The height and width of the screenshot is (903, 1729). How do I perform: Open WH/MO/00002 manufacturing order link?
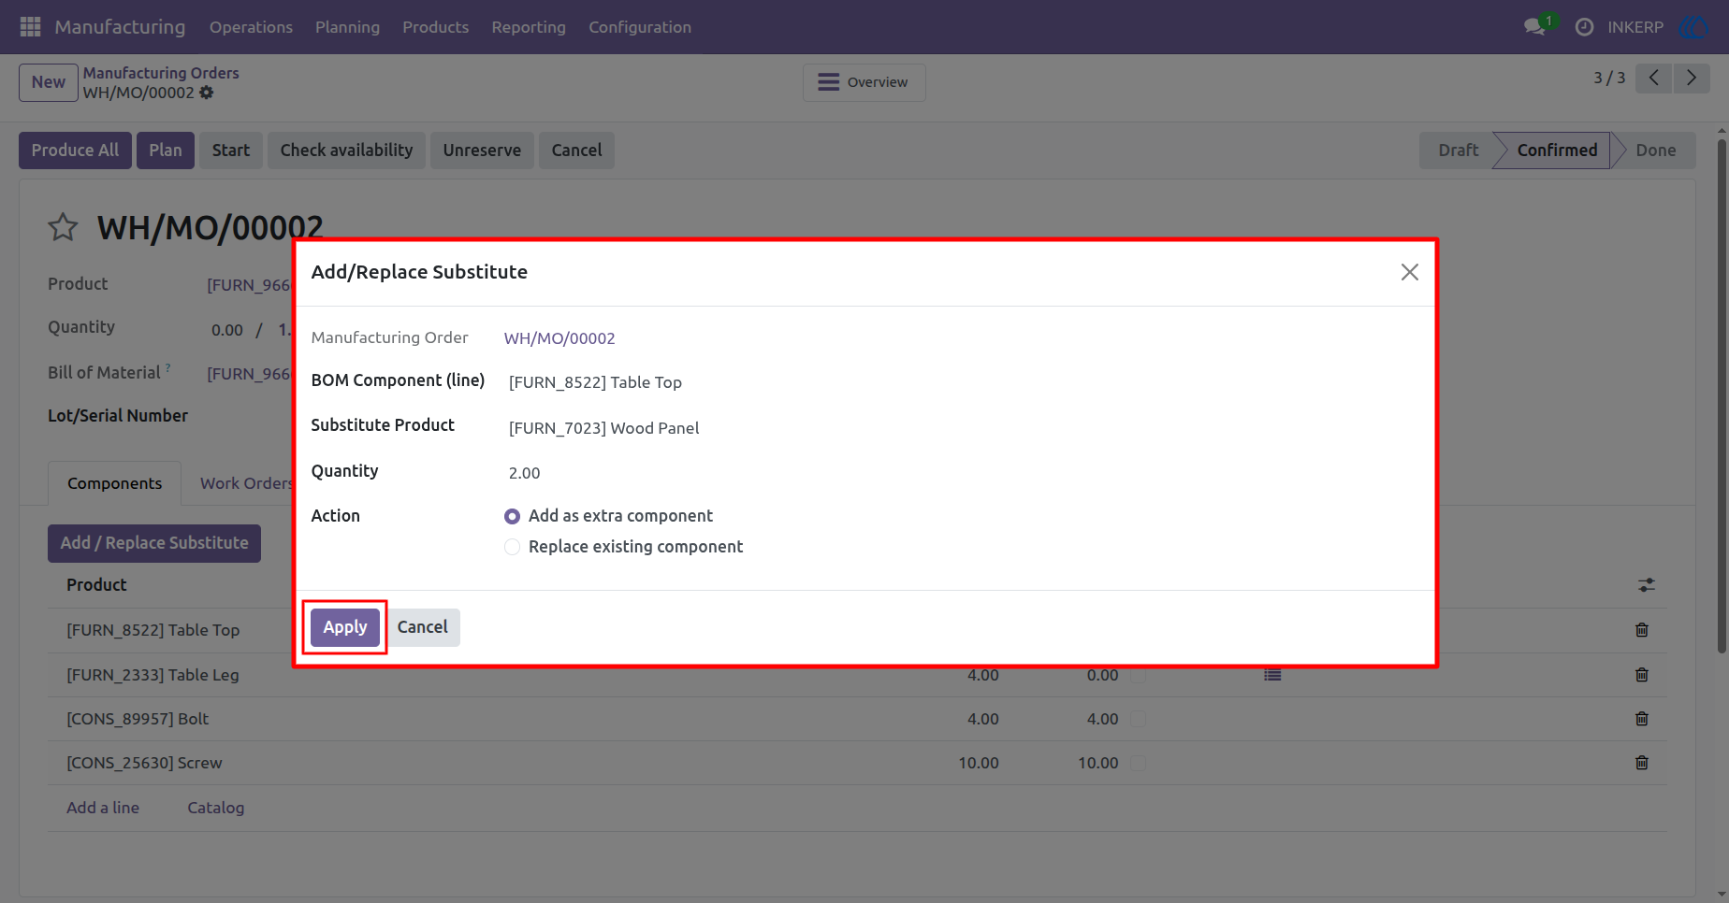[x=559, y=338]
